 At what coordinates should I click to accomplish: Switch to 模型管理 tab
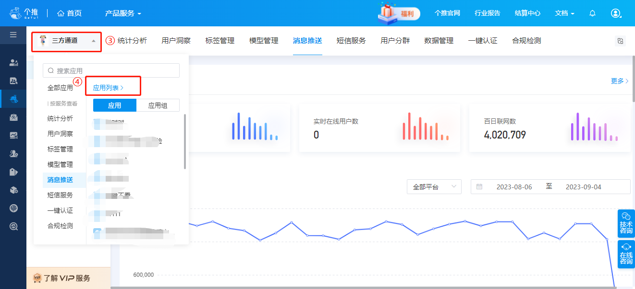coord(264,41)
